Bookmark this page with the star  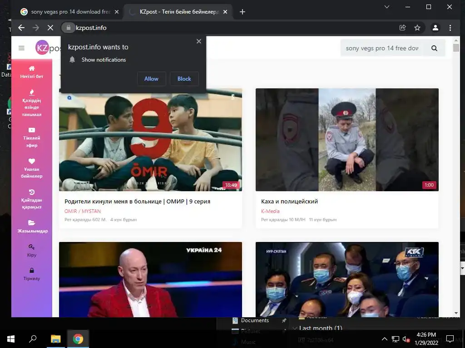[x=417, y=28]
